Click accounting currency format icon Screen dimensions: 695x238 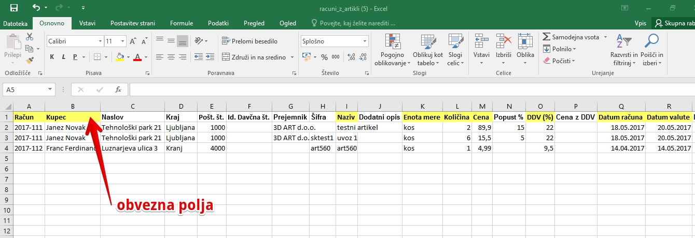click(307, 57)
